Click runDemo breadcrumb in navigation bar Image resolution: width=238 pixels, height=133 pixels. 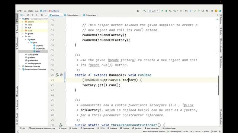54,11
